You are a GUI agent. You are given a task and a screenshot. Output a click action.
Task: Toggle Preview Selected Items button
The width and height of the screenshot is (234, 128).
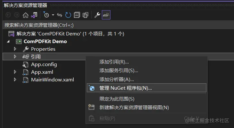pos(106,15)
